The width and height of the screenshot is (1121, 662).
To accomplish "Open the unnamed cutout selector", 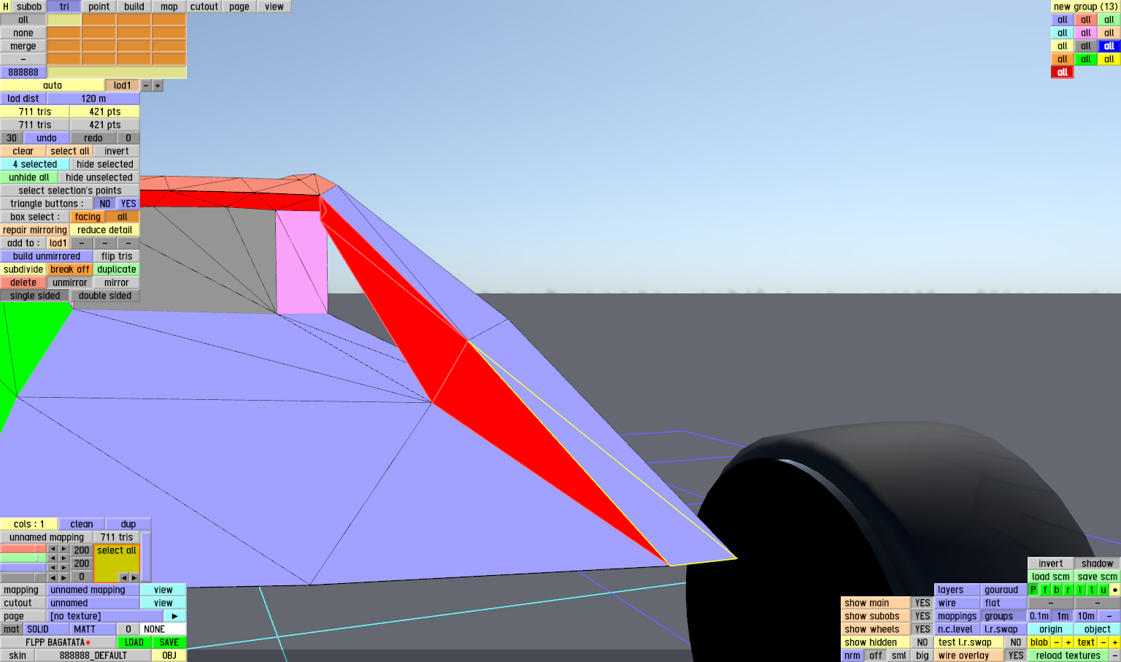I will [x=93, y=603].
